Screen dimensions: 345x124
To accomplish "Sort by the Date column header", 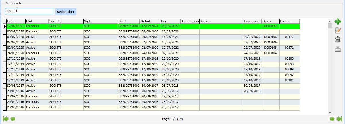I will [16, 21].
